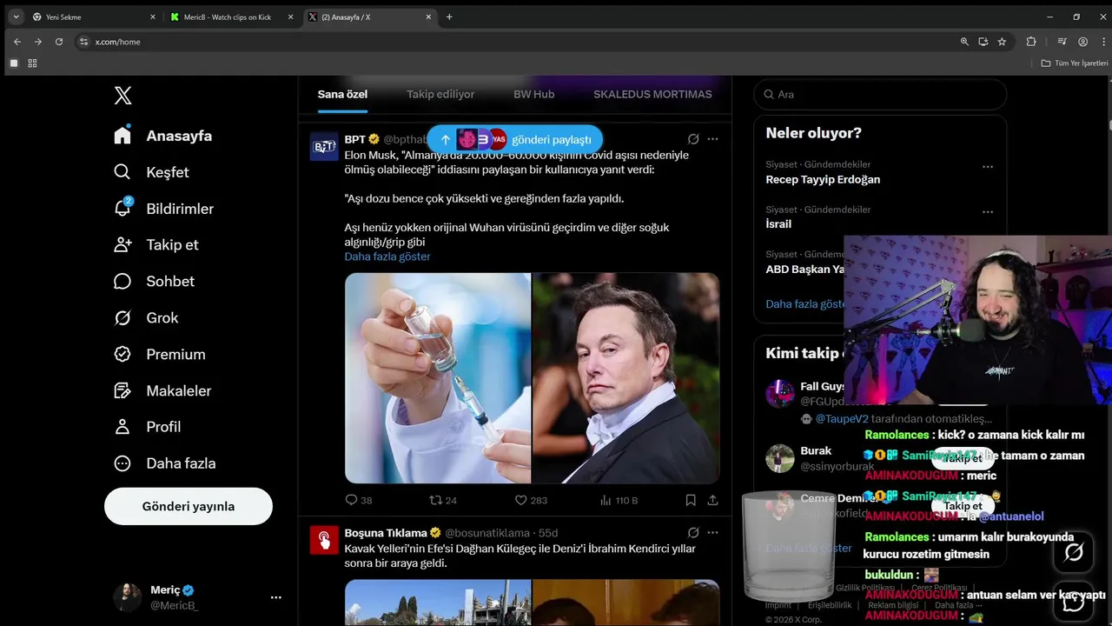Click Grok icon on Boşuna Tıklama post
1112x626 pixels.
[693, 532]
